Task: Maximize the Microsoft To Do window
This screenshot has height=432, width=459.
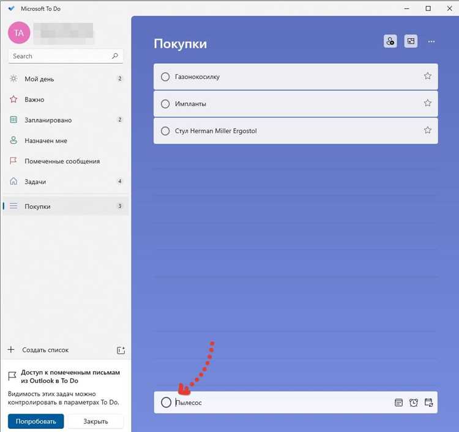Action: (428, 9)
